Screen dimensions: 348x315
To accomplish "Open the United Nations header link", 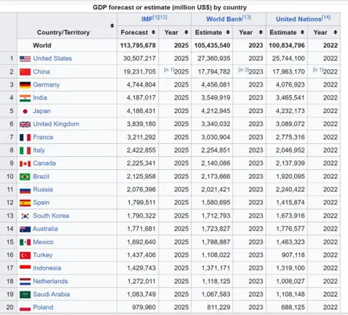I will point(298,19).
